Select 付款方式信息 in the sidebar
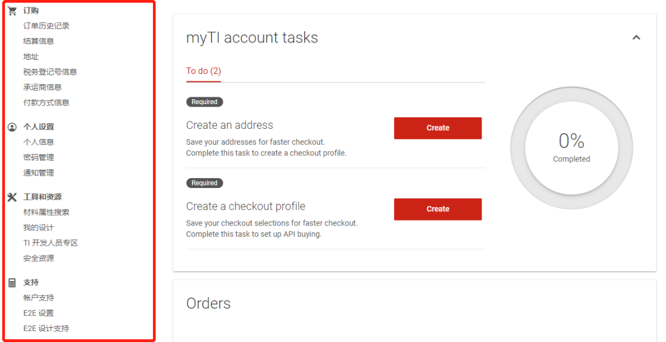 point(46,103)
